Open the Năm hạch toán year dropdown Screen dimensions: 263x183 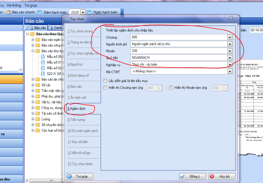pos(83,12)
